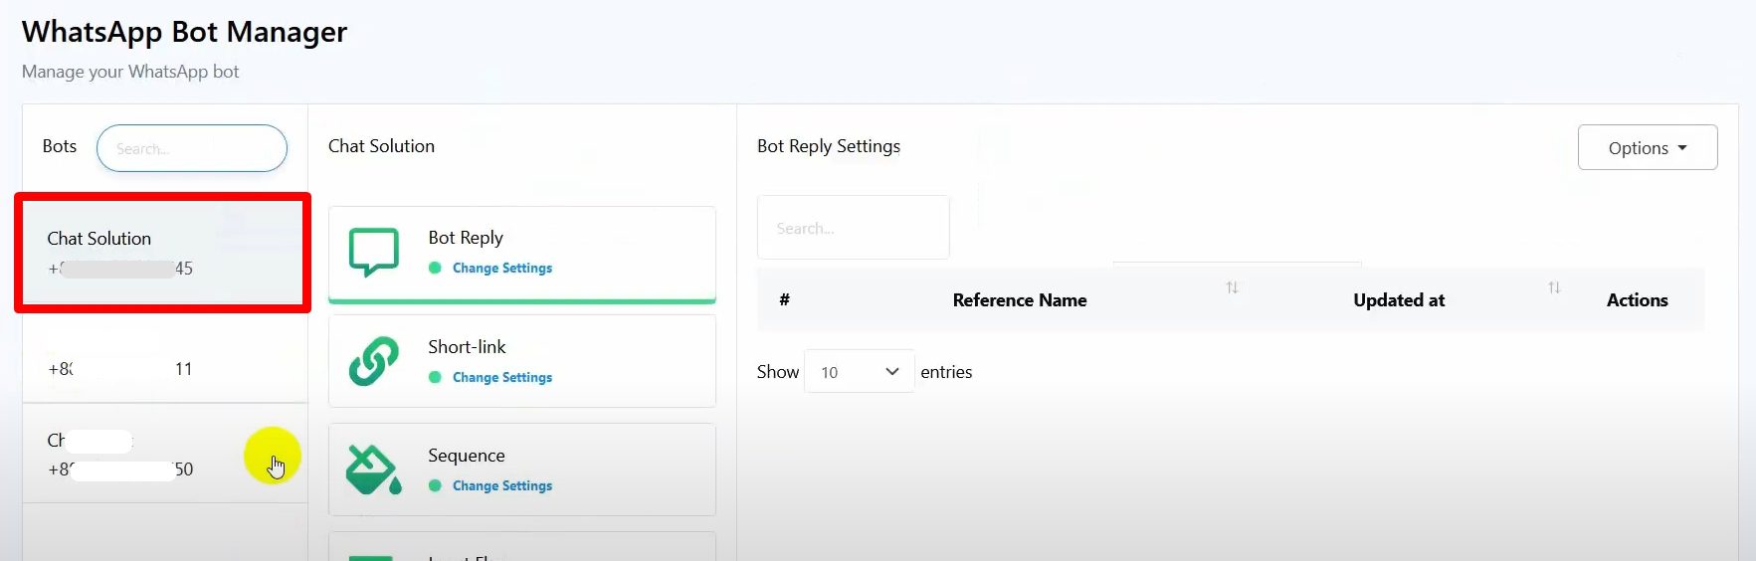Viewport: 1756px width, 561px height.
Task: Click the green status dot under Short-link
Action: (435, 377)
